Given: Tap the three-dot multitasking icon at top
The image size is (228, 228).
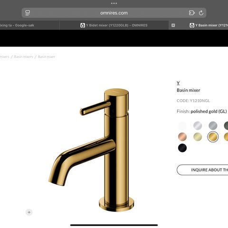Looking at the screenshot, I should point(114,3).
